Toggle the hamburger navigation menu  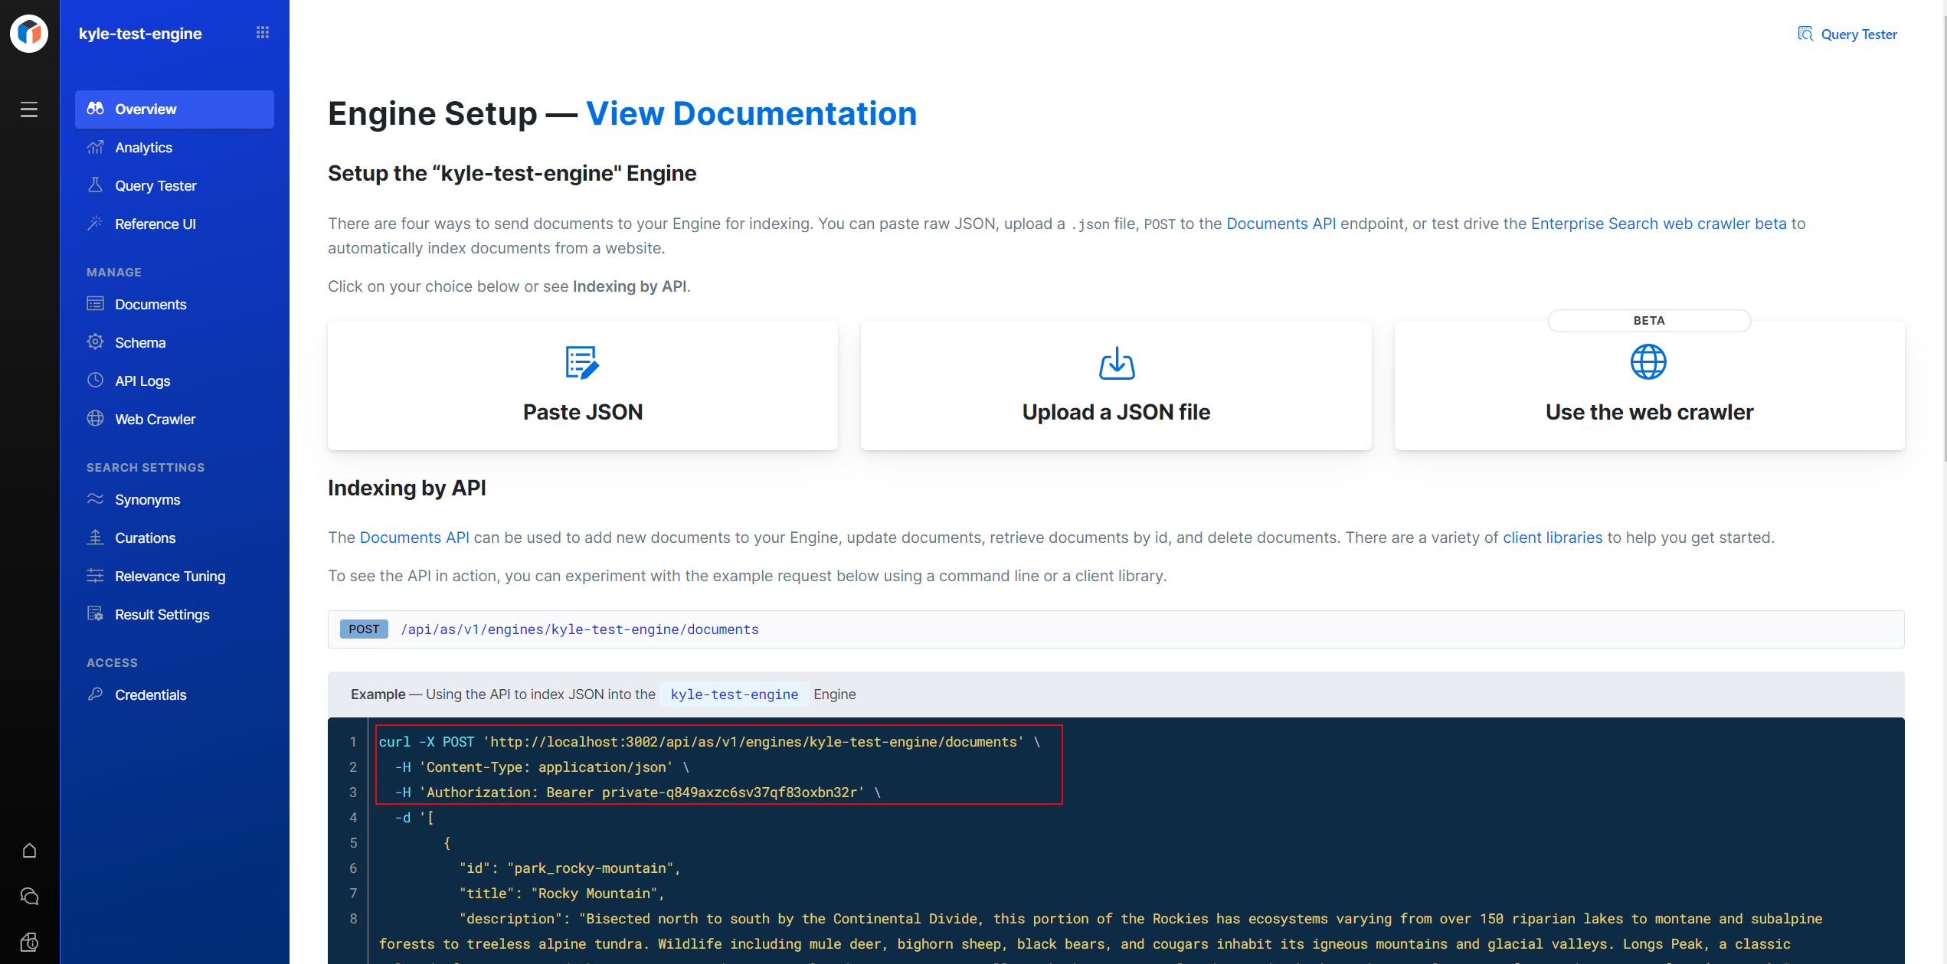pos(29,109)
